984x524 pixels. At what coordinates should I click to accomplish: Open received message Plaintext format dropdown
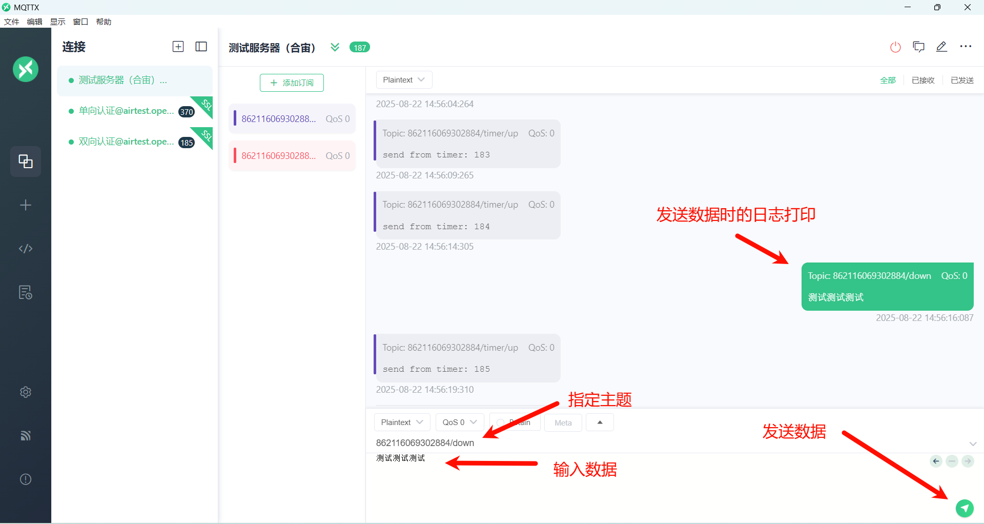[x=404, y=80]
